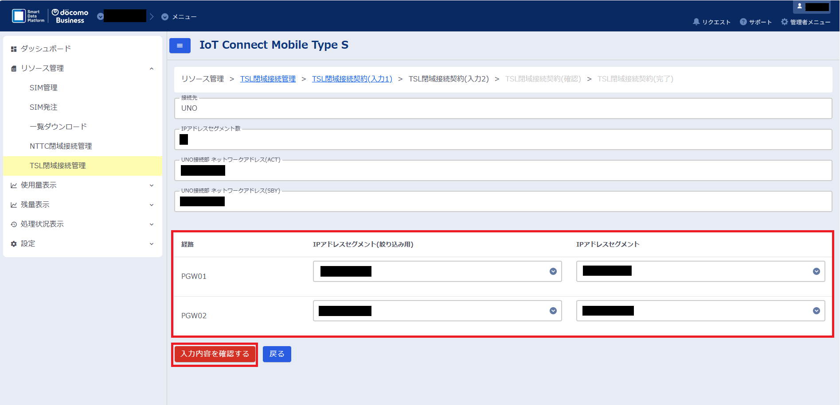Open PGW02 IPアドレスセグメント(絞り込み用) dropdown
Viewport: 840px width, 405px height.
coord(437,311)
